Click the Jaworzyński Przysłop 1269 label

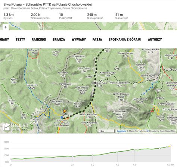click(82, 90)
